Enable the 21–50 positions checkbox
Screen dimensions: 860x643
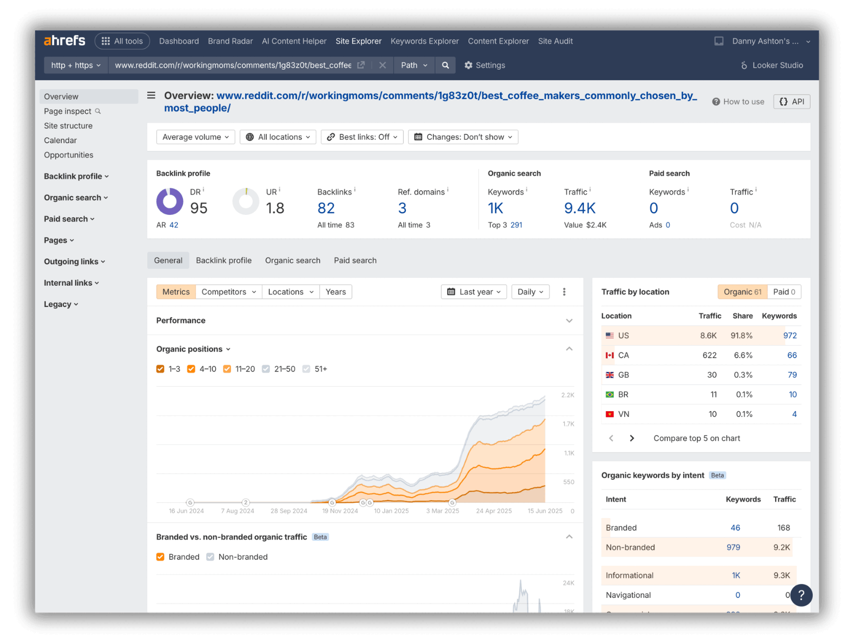point(266,369)
